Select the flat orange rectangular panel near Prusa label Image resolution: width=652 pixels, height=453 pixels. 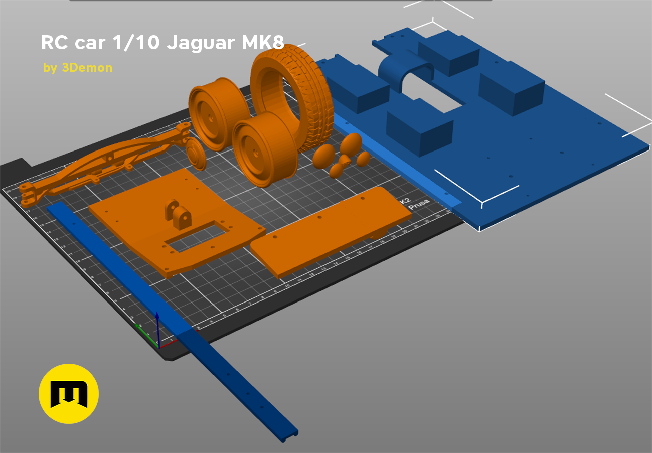click(x=331, y=232)
